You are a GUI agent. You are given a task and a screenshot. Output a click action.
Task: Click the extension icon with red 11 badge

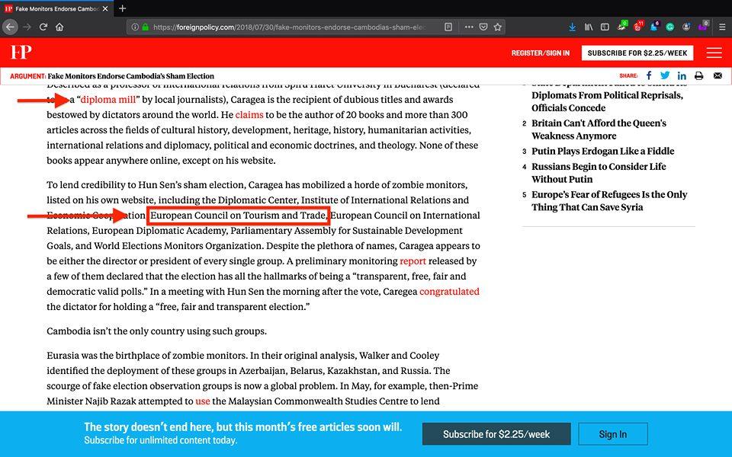pyautogui.click(x=638, y=26)
